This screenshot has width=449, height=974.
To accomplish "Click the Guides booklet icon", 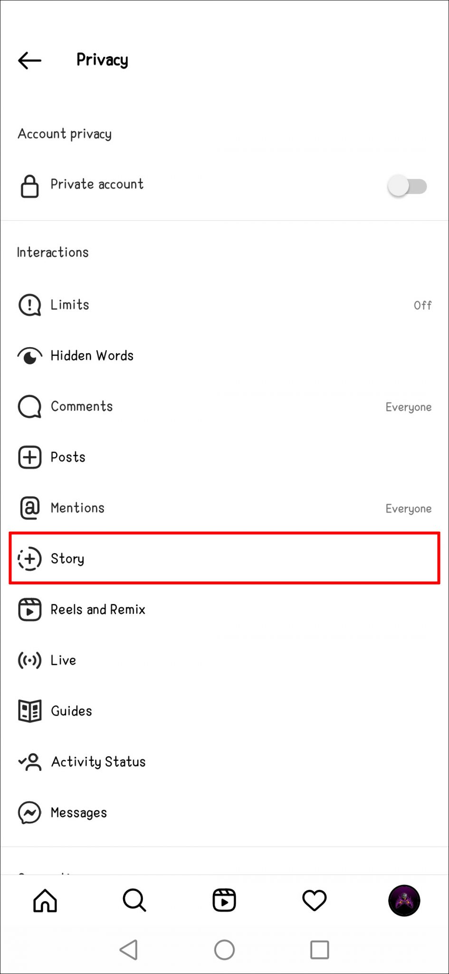I will click(x=29, y=711).
